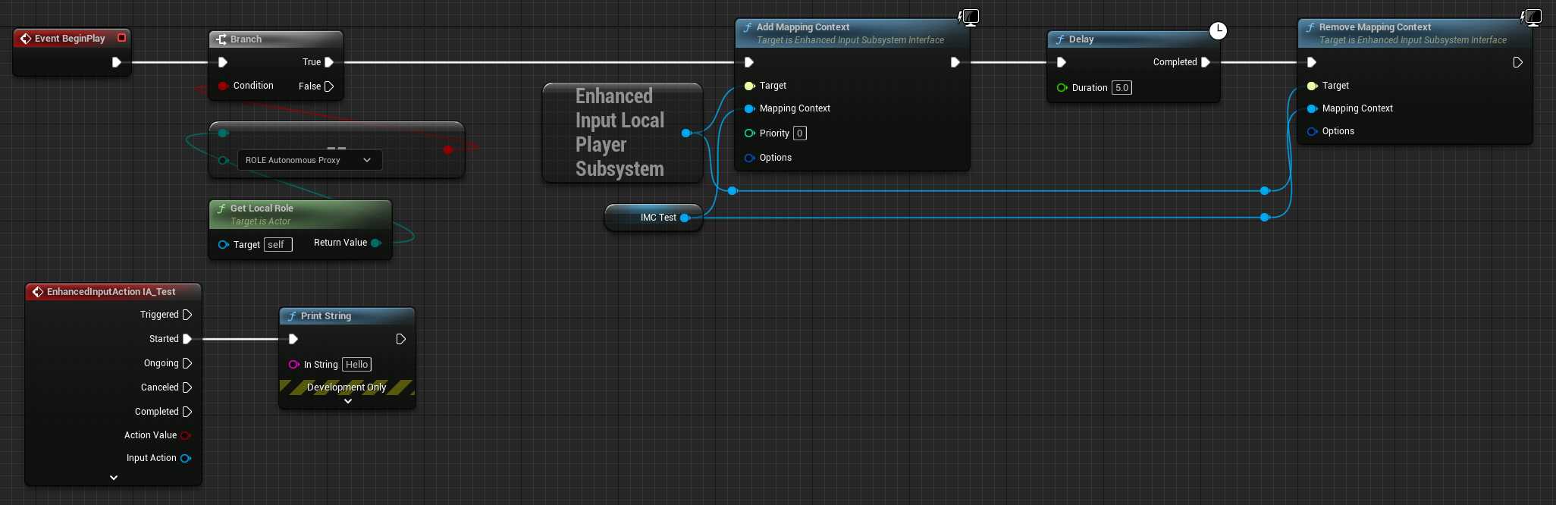Click the Branch node True output pin
Viewport: 1556px width, 505px height.
click(x=329, y=62)
